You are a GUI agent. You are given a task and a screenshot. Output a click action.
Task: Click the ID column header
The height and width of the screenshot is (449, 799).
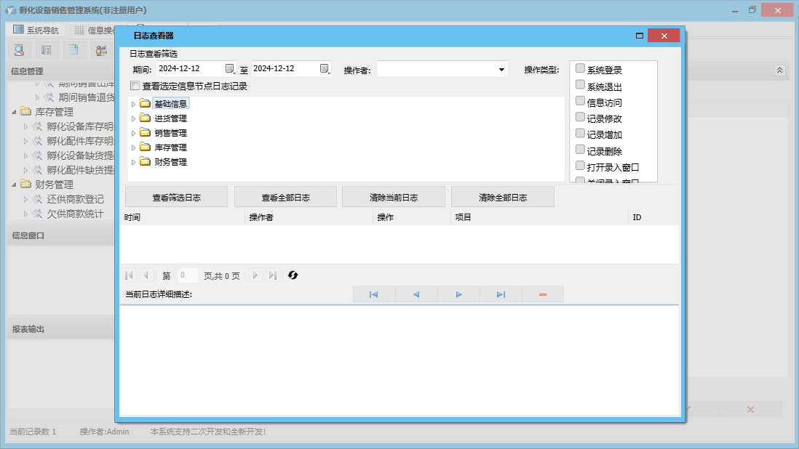coord(653,217)
